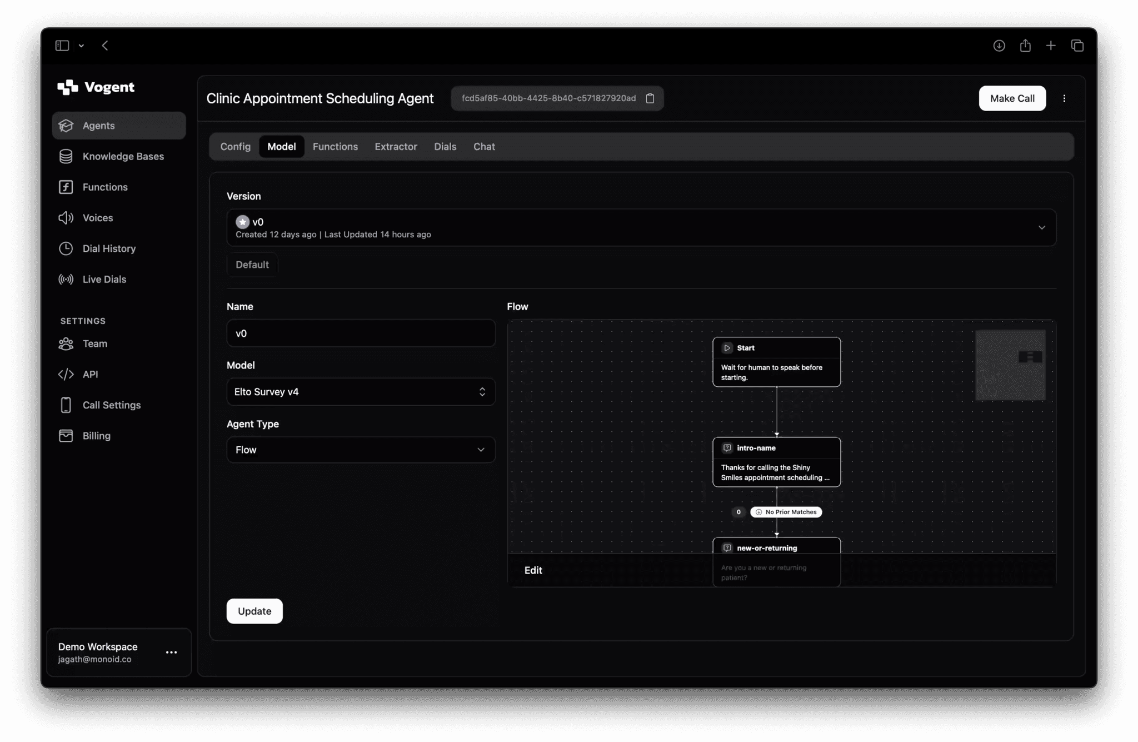Select the Voices sidebar icon
Screen dimensions: 1138x742
pos(98,217)
